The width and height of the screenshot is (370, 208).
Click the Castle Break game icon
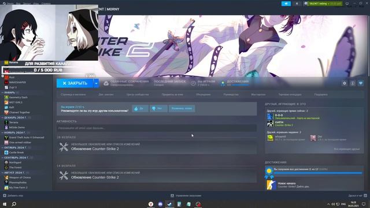coord(6,153)
